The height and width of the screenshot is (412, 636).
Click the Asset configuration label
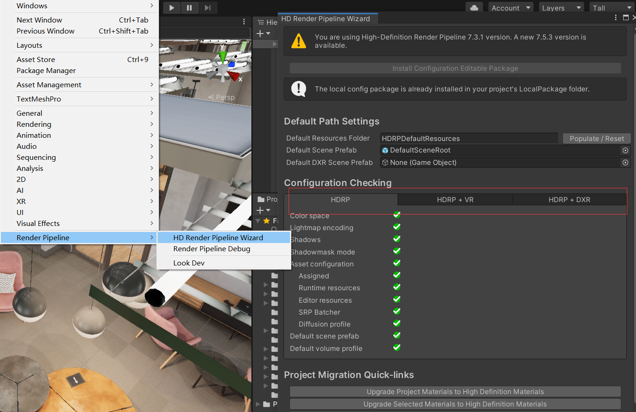[323, 264]
